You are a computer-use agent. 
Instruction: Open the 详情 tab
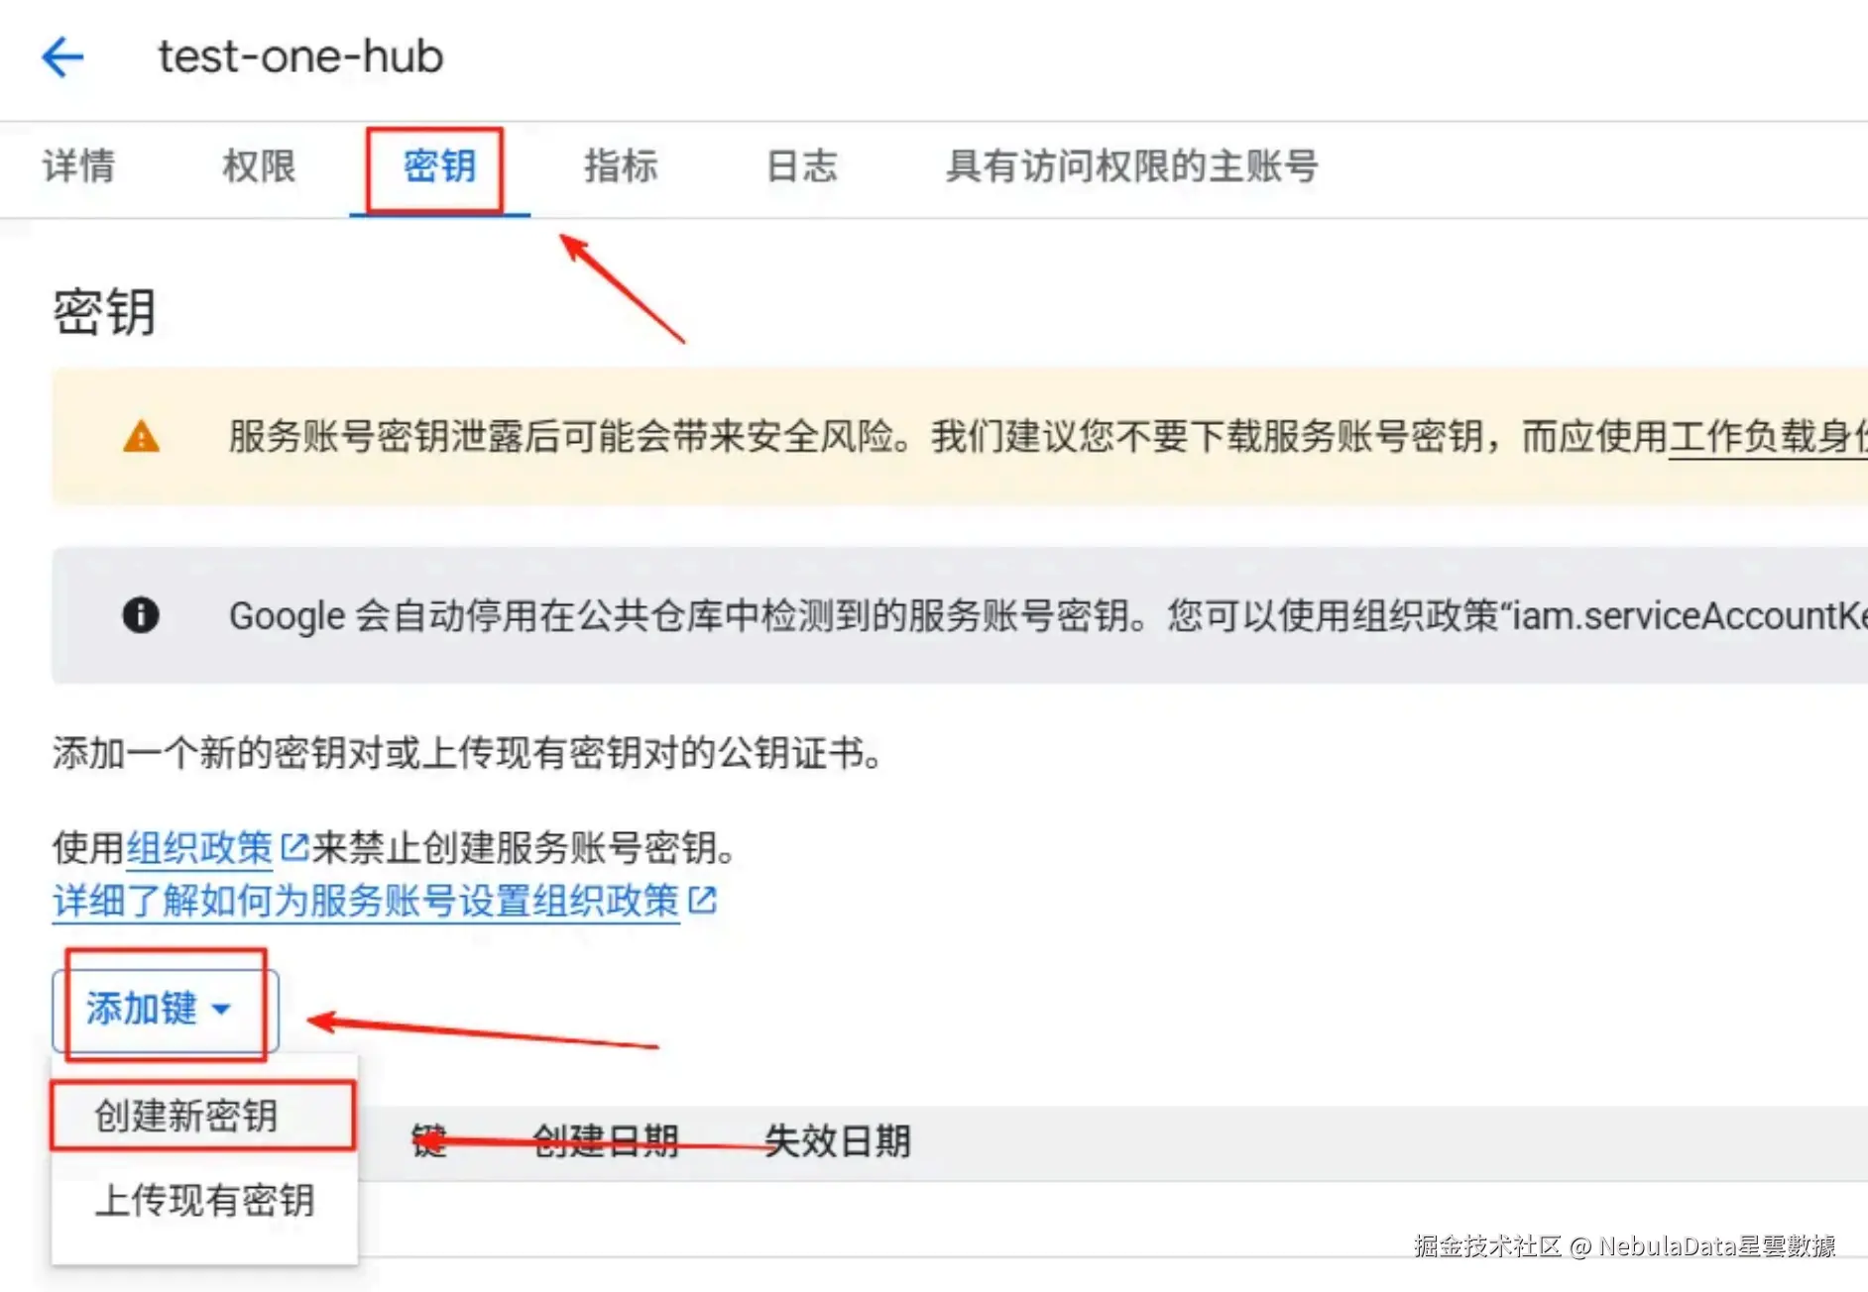[79, 165]
